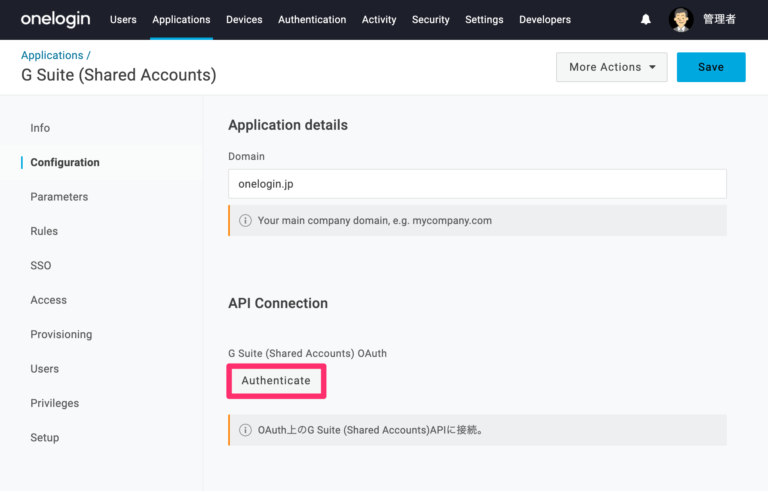
Task: Open the notifications bell
Action: (x=646, y=19)
